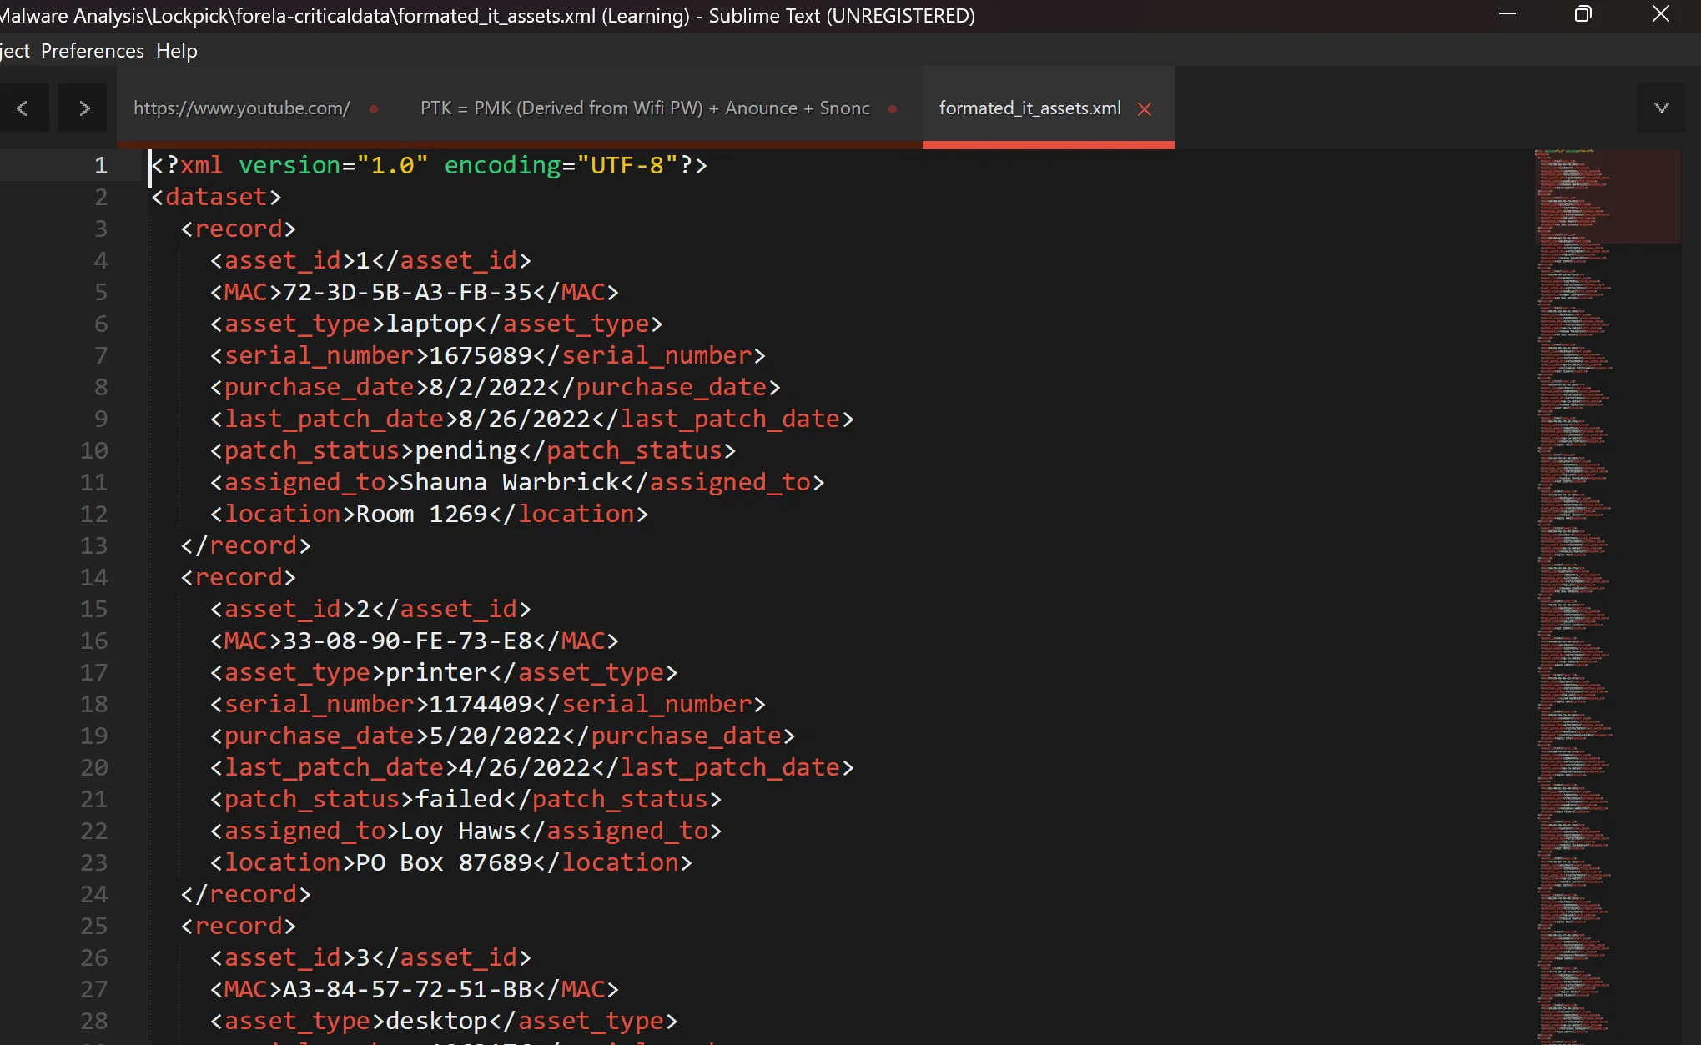This screenshot has height=1045, width=1701.
Task: Click the unsaved dot on the PTK tab
Action: (893, 109)
